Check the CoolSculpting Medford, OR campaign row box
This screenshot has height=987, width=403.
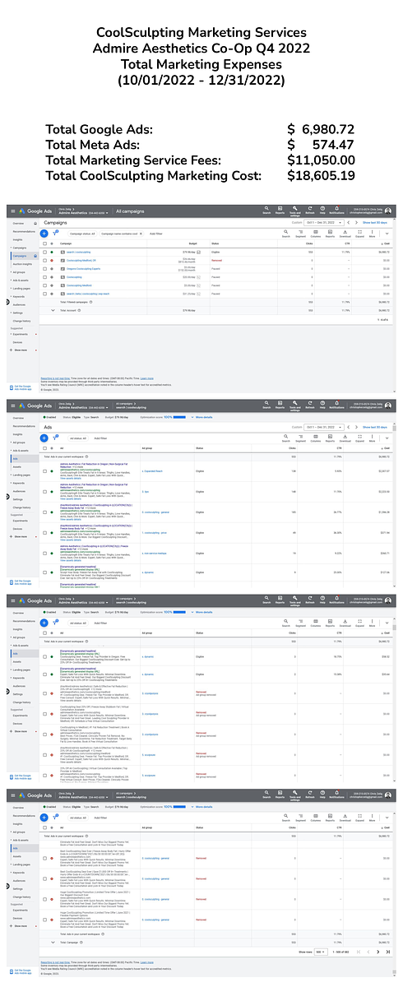[x=44, y=260]
